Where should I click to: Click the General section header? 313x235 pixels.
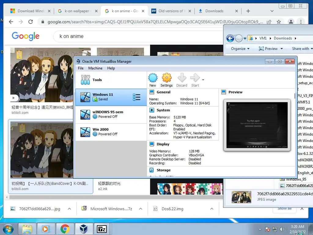pyautogui.click(x=164, y=92)
